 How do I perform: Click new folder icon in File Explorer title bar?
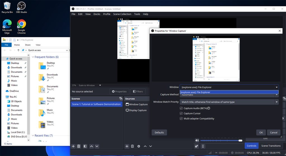coord(14,40)
